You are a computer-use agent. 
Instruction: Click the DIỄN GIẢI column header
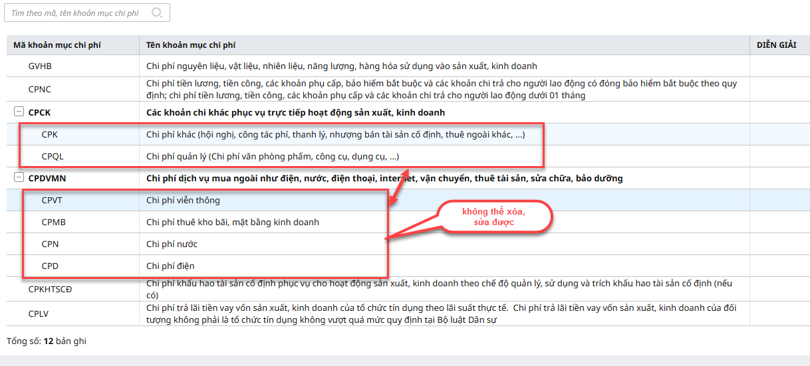coord(776,45)
